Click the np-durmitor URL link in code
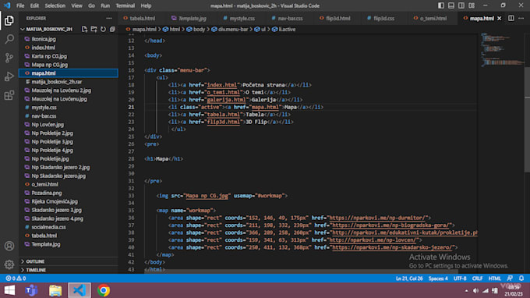Screen dimensions: 530x298 [378, 218]
